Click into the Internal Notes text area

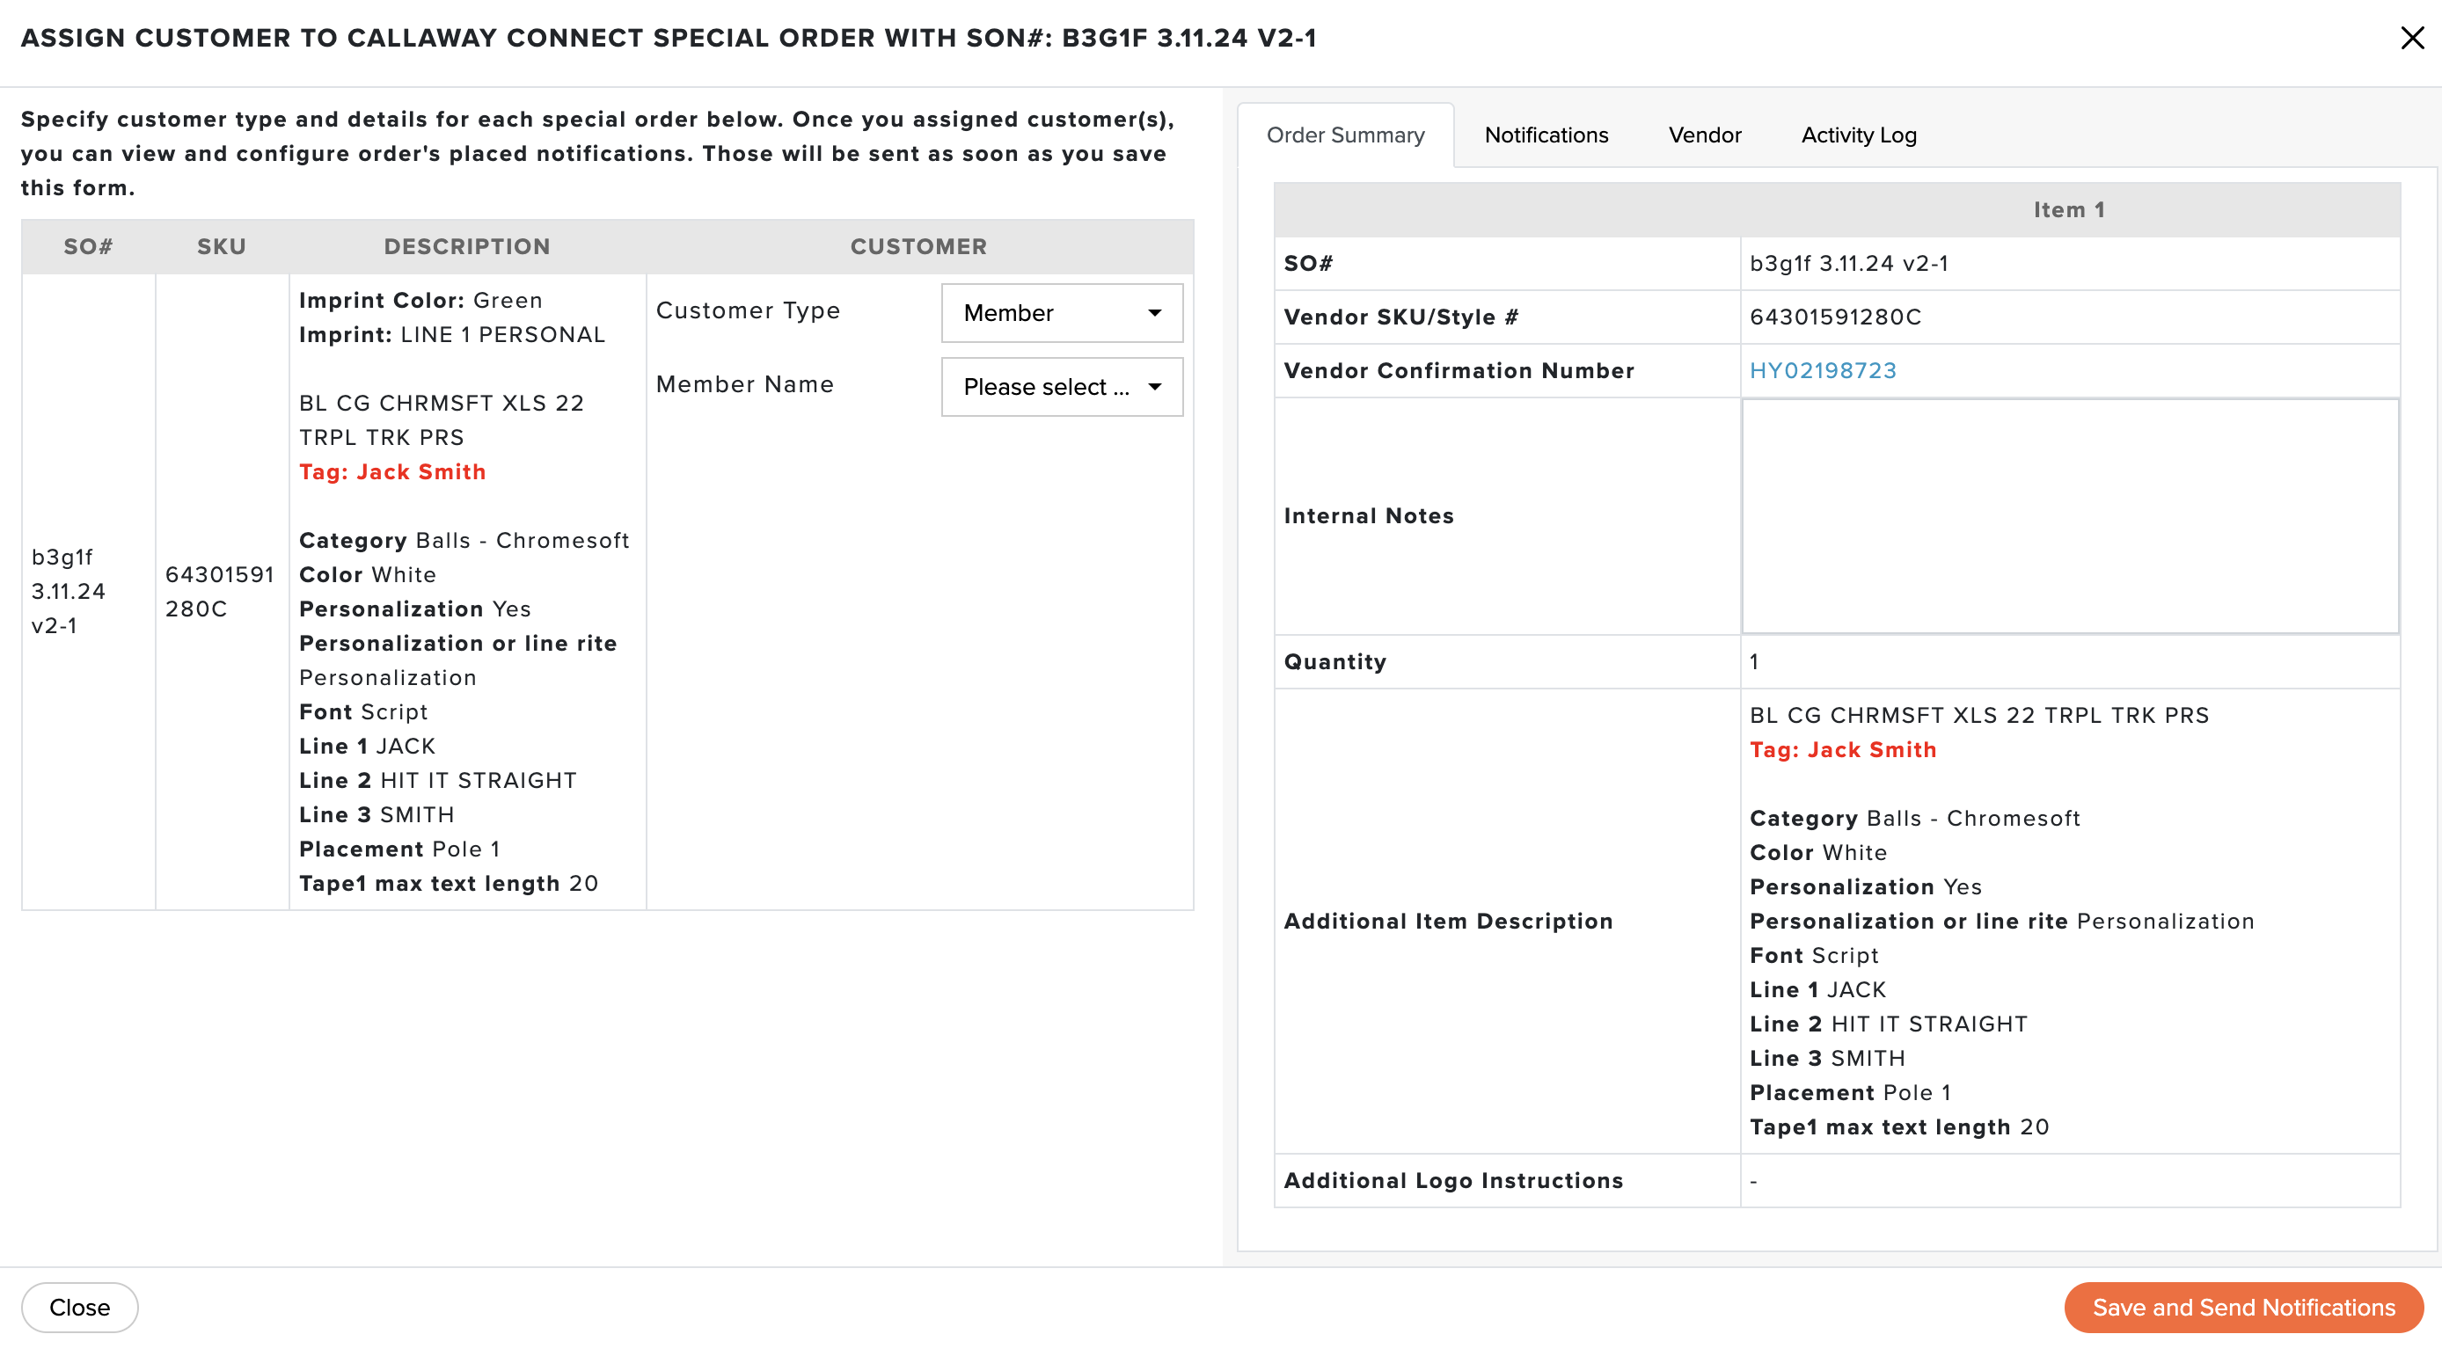(2069, 515)
